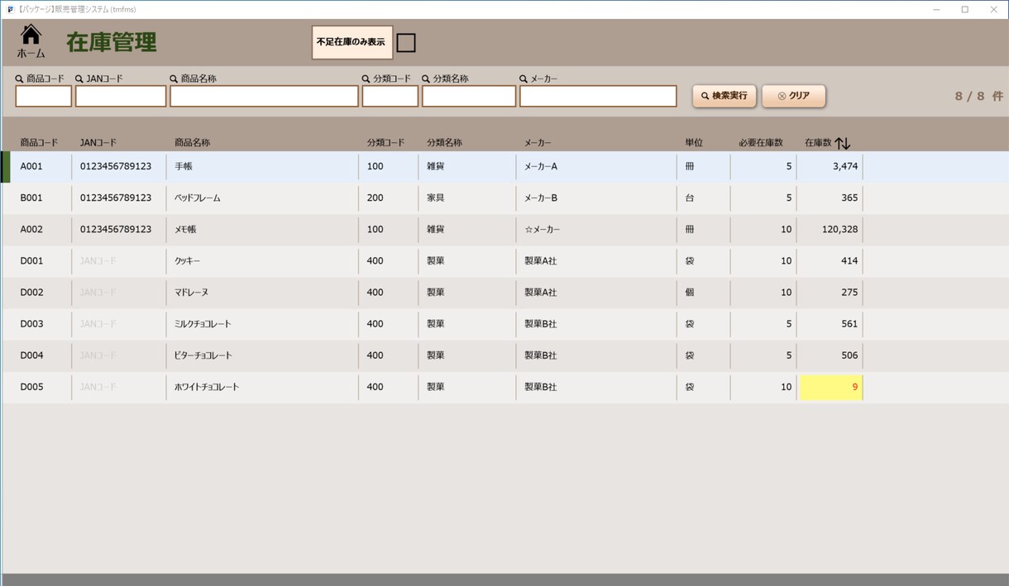Focus the 商品コード search field
The image size is (1009, 586).
click(x=43, y=96)
